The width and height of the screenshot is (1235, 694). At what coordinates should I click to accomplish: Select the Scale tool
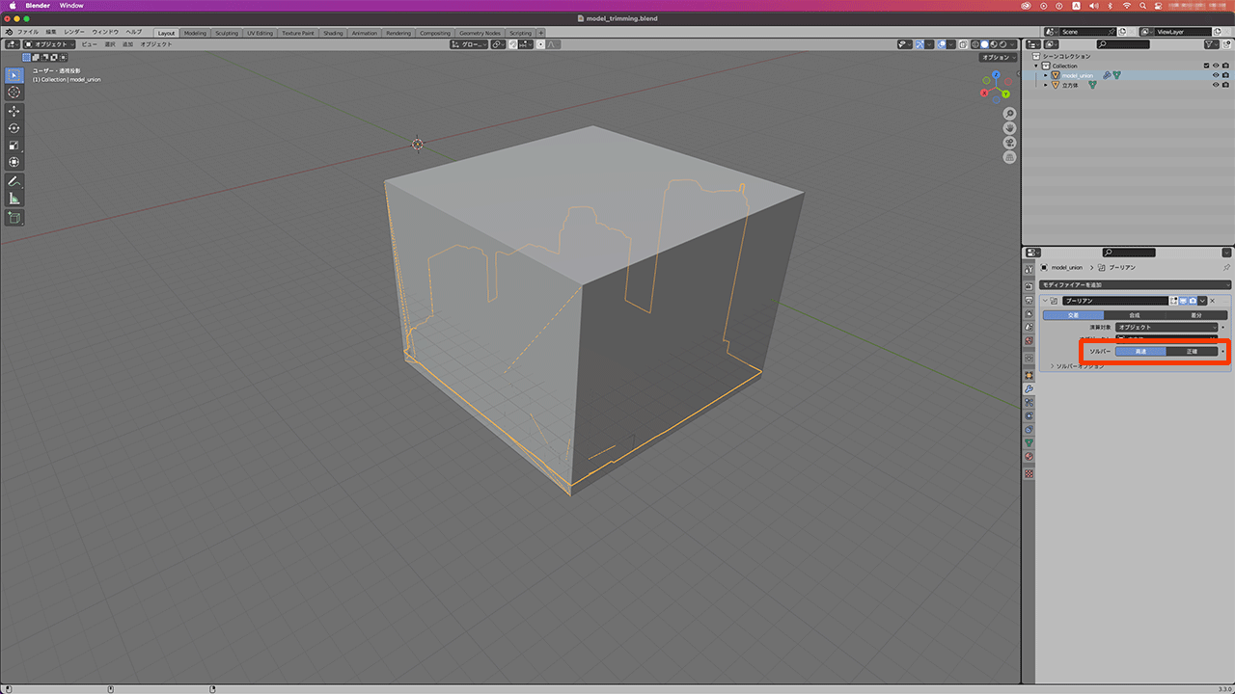(x=14, y=146)
